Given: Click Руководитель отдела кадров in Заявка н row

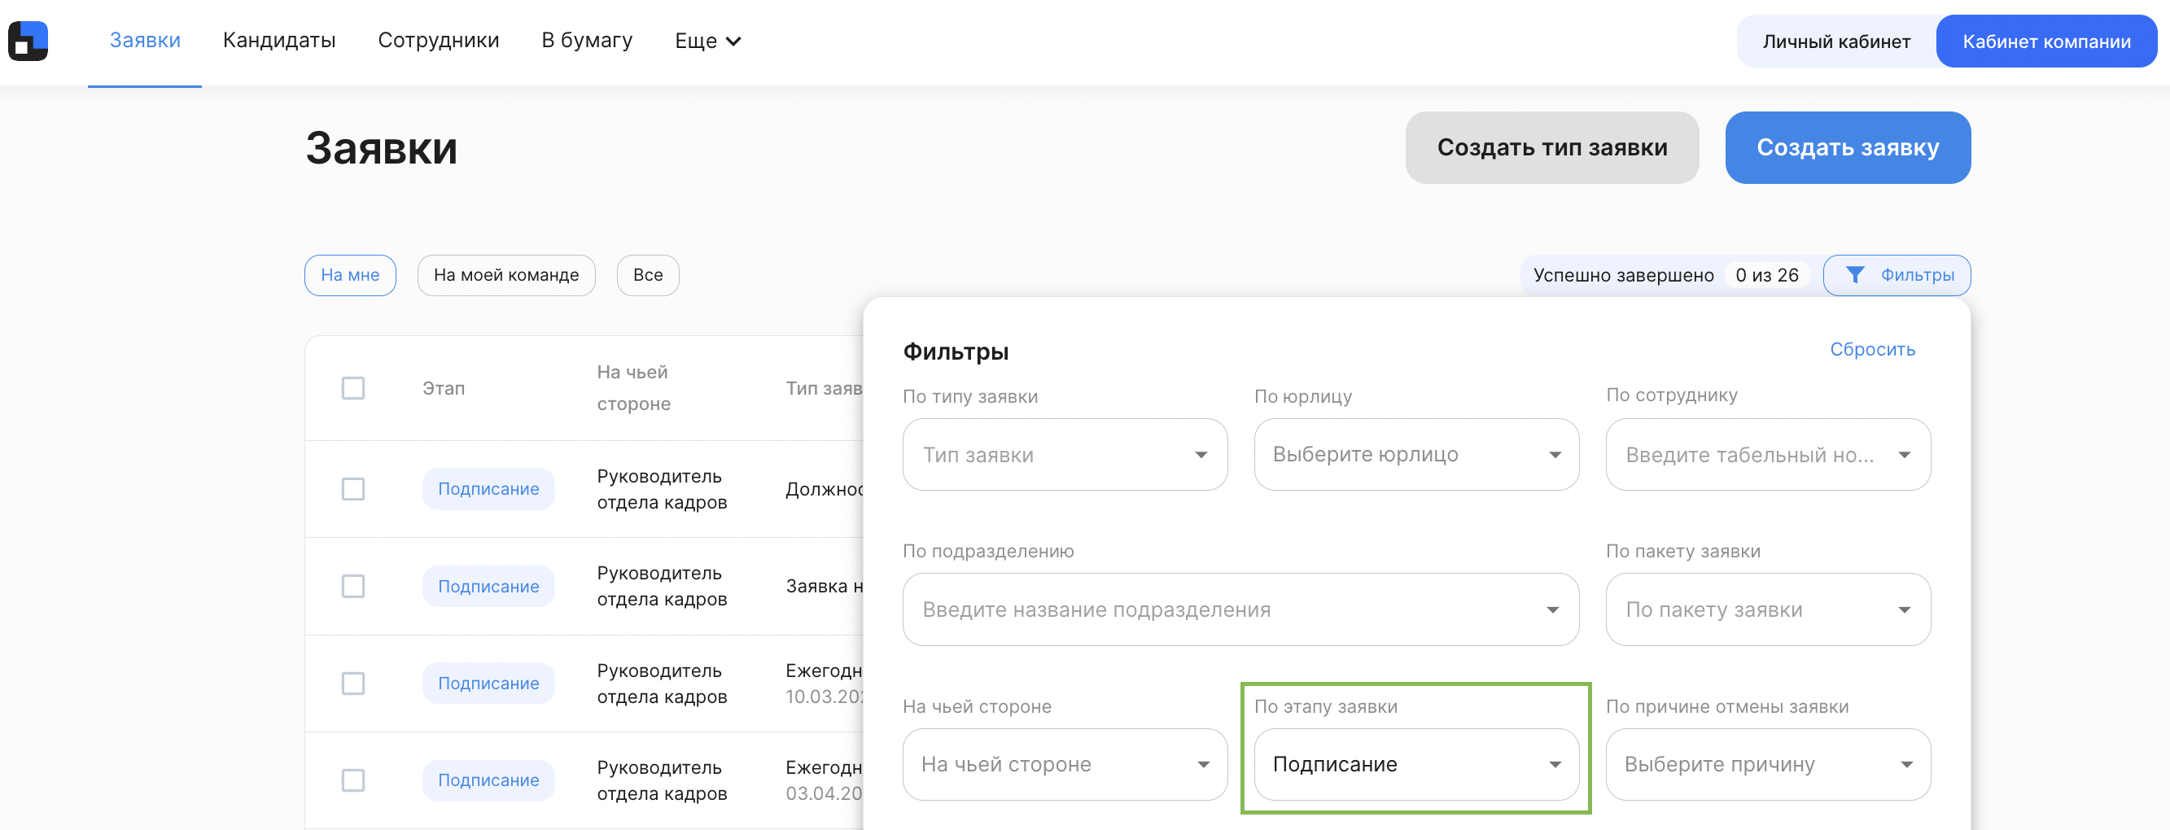Looking at the screenshot, I should tap(661, 586).
